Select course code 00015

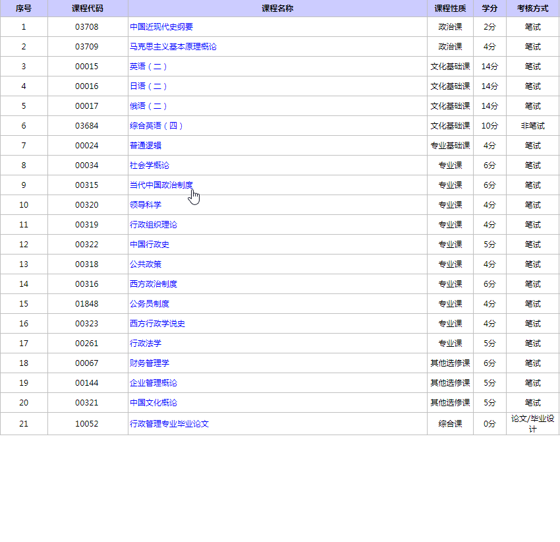(87, 67)
